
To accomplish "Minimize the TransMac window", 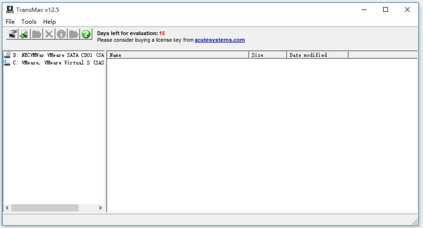I will (x=364, y=9).
